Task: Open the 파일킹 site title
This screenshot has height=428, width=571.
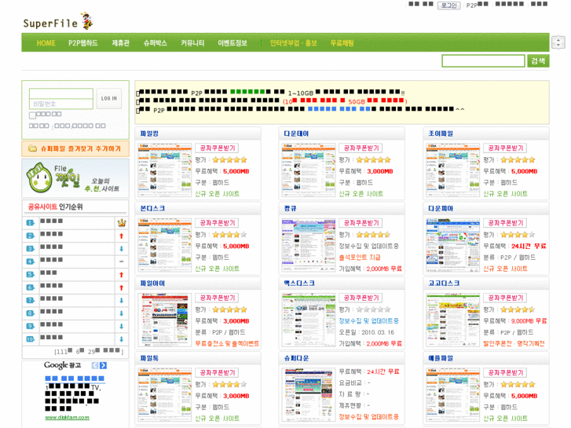Action: (149, 134)
